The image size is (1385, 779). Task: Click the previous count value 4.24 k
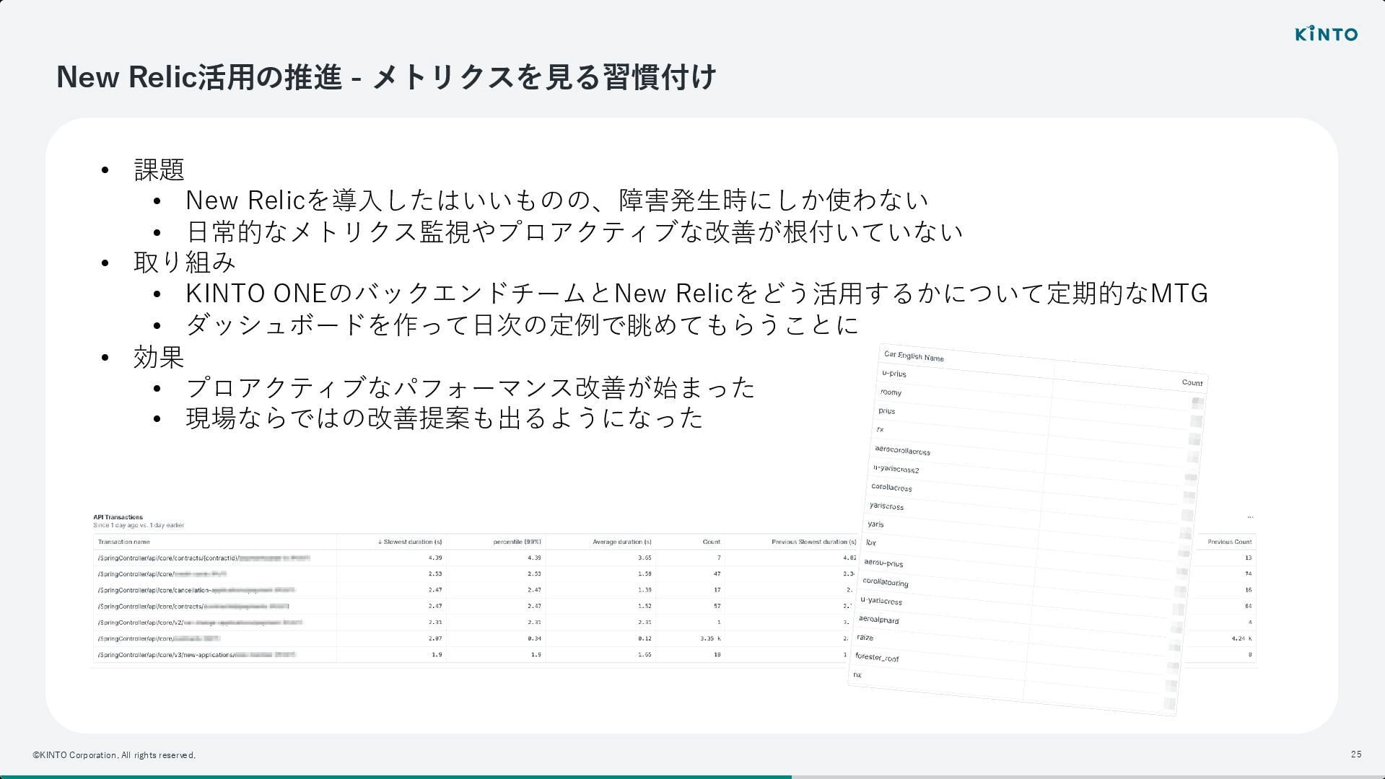click(x=1241, y=638)
